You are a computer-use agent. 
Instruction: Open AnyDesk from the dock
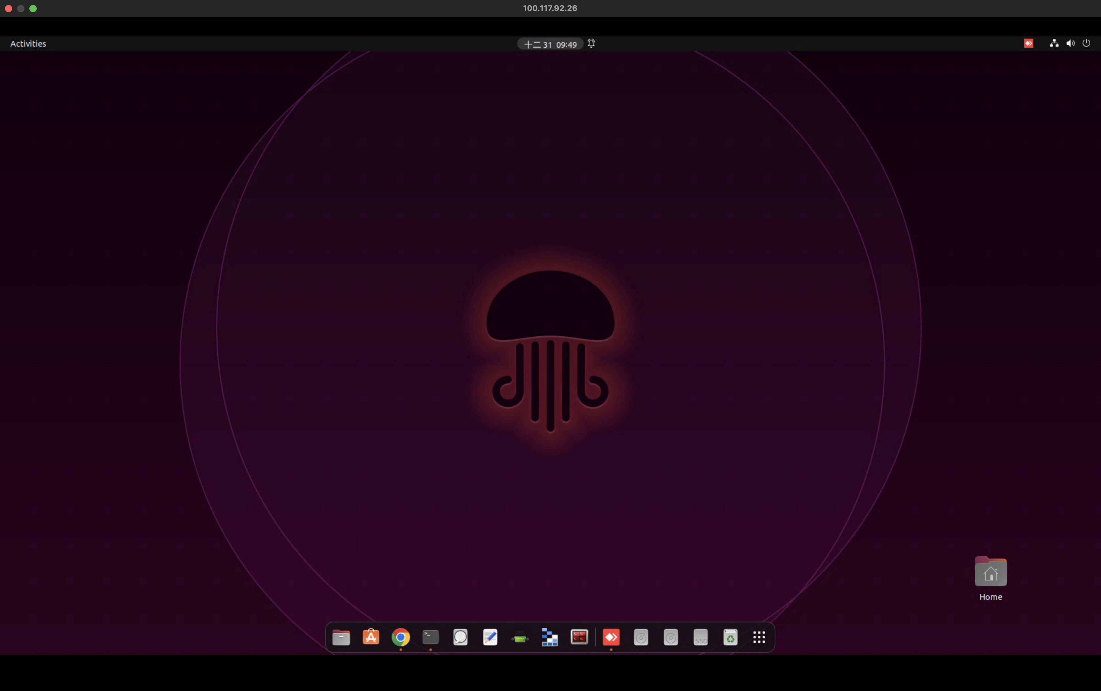(x=611, y=637)
